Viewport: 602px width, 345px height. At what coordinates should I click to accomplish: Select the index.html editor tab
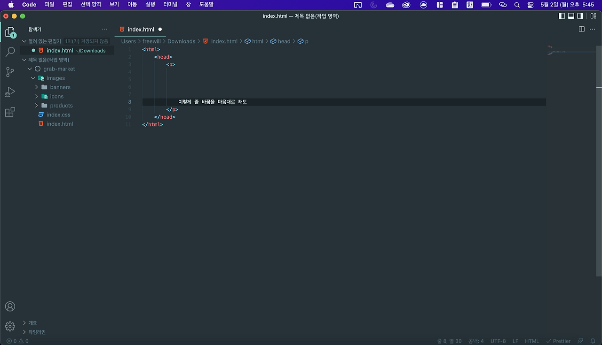click(x=140, y=29)
